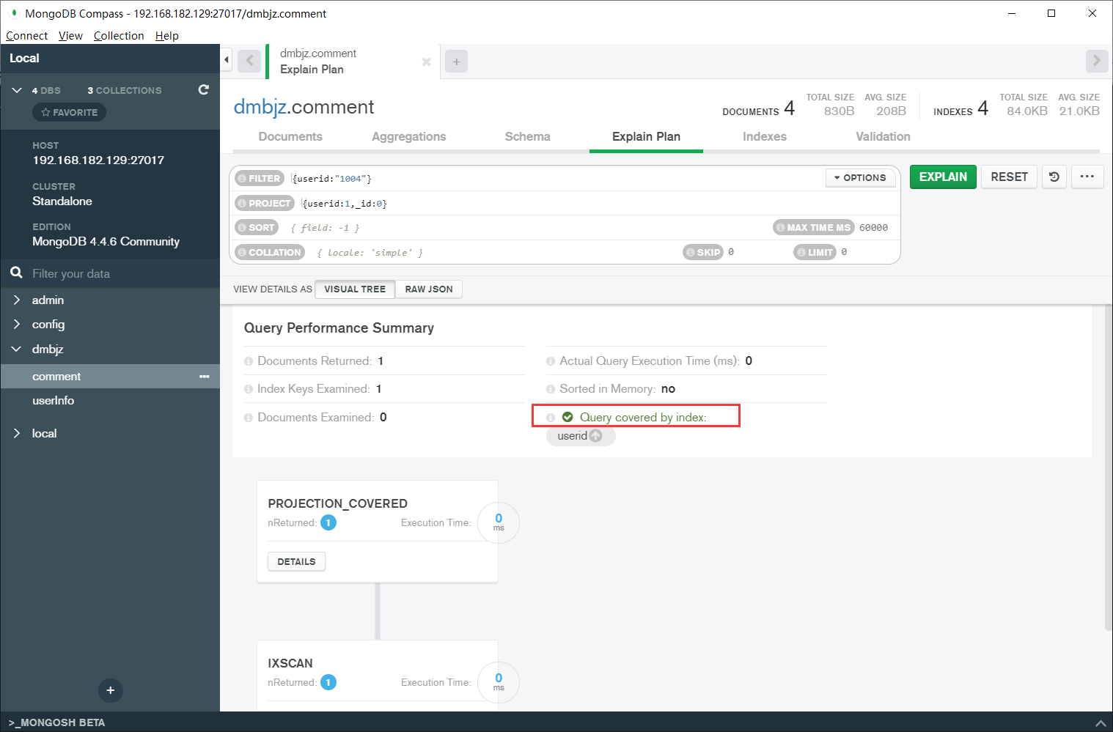Switch view to Raw JSON

click(x=429, y=289)
